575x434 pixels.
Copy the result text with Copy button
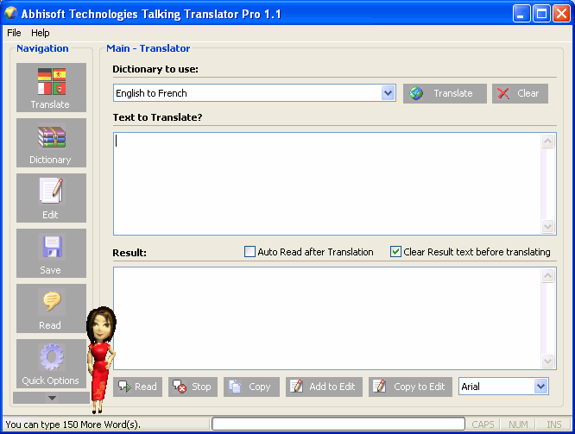251,387
